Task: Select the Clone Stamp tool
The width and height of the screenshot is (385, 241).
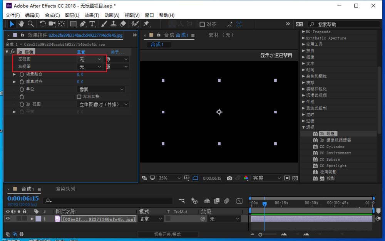Action: click(x=113, y=24)
